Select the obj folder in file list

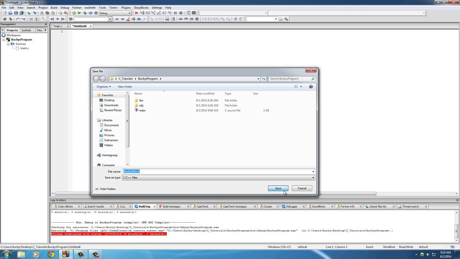tap(141, 106)
